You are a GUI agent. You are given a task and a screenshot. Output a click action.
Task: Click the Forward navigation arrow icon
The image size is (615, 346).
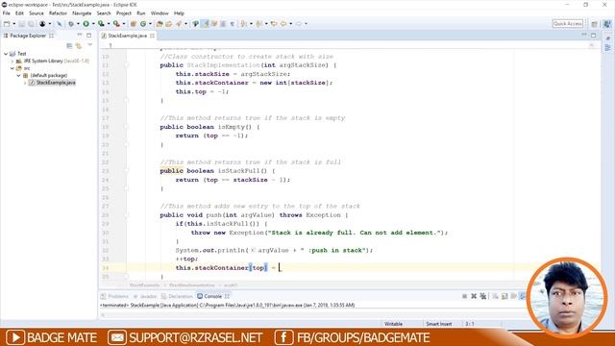(299, 24)
